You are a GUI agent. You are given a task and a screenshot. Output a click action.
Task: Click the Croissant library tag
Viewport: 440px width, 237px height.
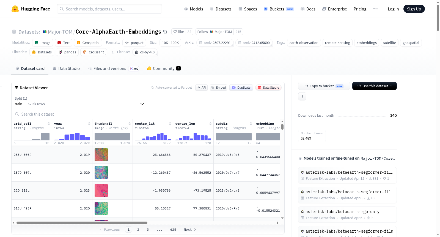pos(94,52)
